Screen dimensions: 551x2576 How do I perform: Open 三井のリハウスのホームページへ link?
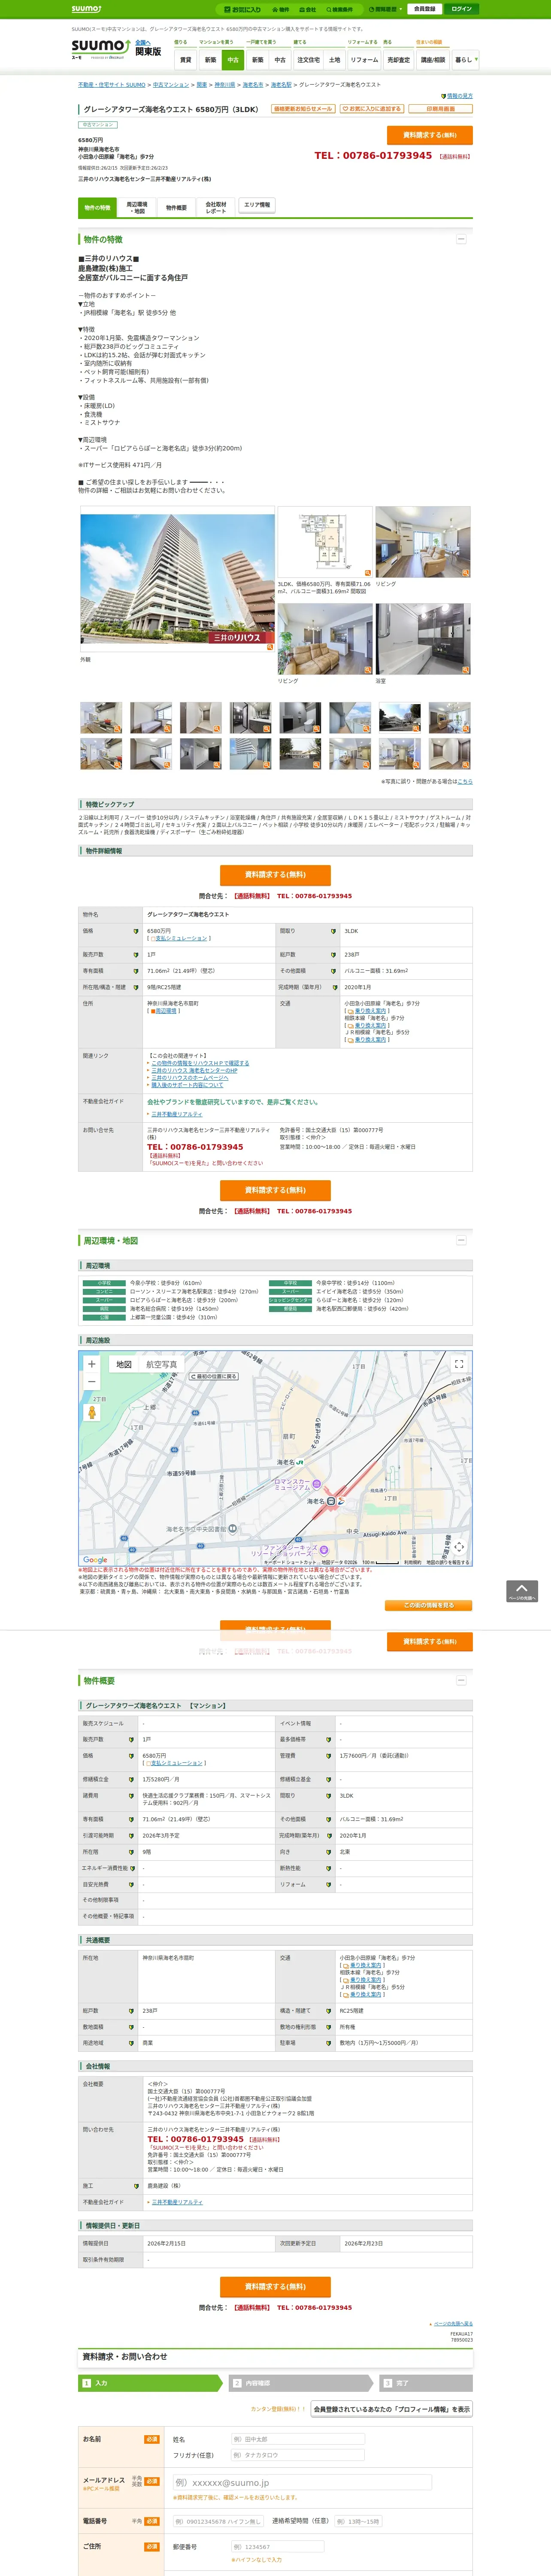(x=190, y=1078)
